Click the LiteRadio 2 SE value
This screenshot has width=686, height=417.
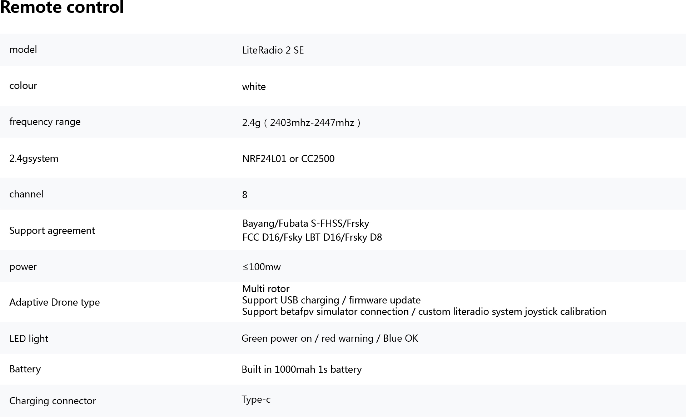click(x=273, y=50)
